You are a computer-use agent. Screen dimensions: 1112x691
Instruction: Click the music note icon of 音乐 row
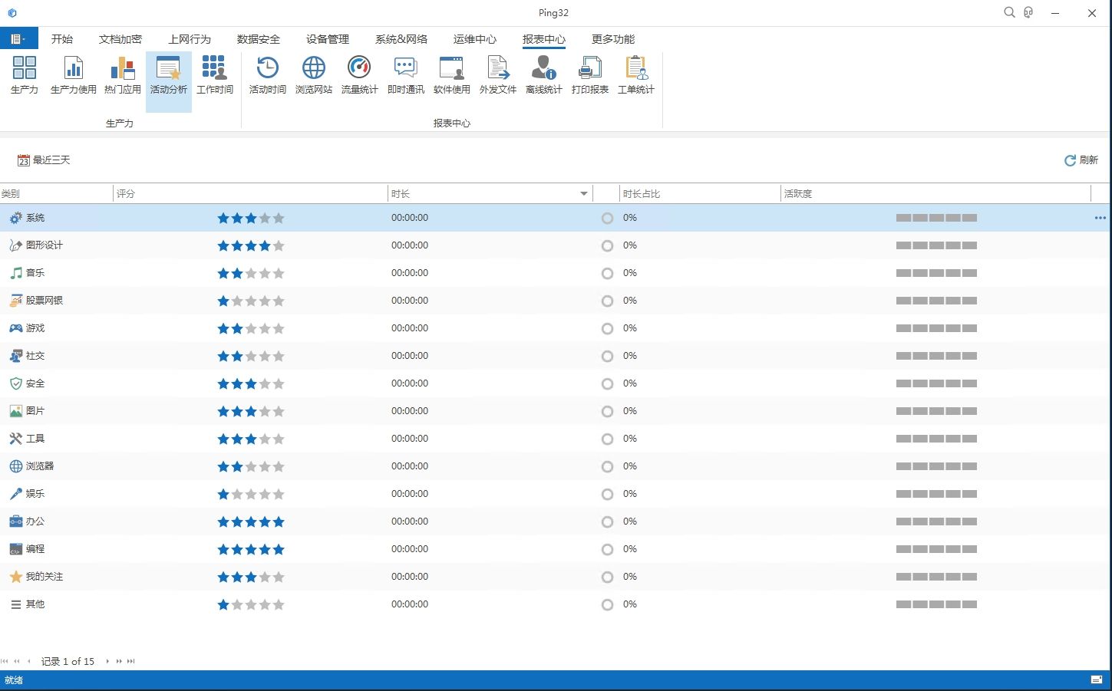15,273
